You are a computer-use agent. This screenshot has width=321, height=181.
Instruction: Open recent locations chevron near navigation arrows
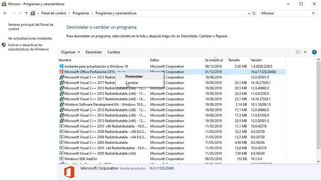(x=20, y=13)
